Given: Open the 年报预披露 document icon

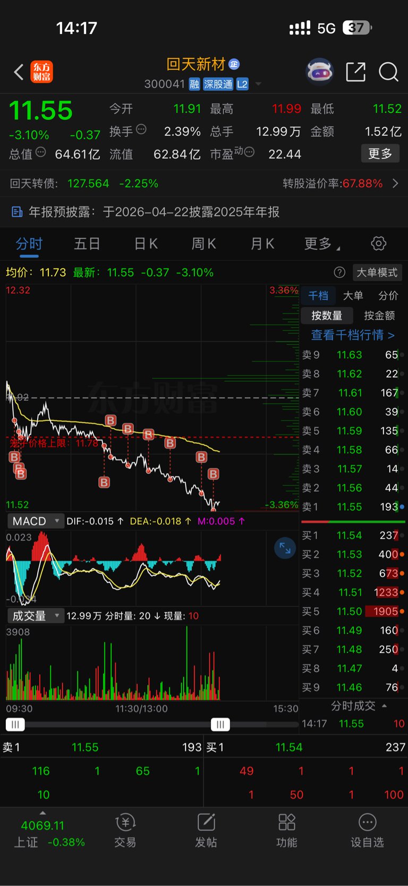Looking at the screenshot, I should tap(17, 212).
